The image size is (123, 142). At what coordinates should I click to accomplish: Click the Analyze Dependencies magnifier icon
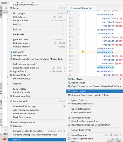click(11, 122)
